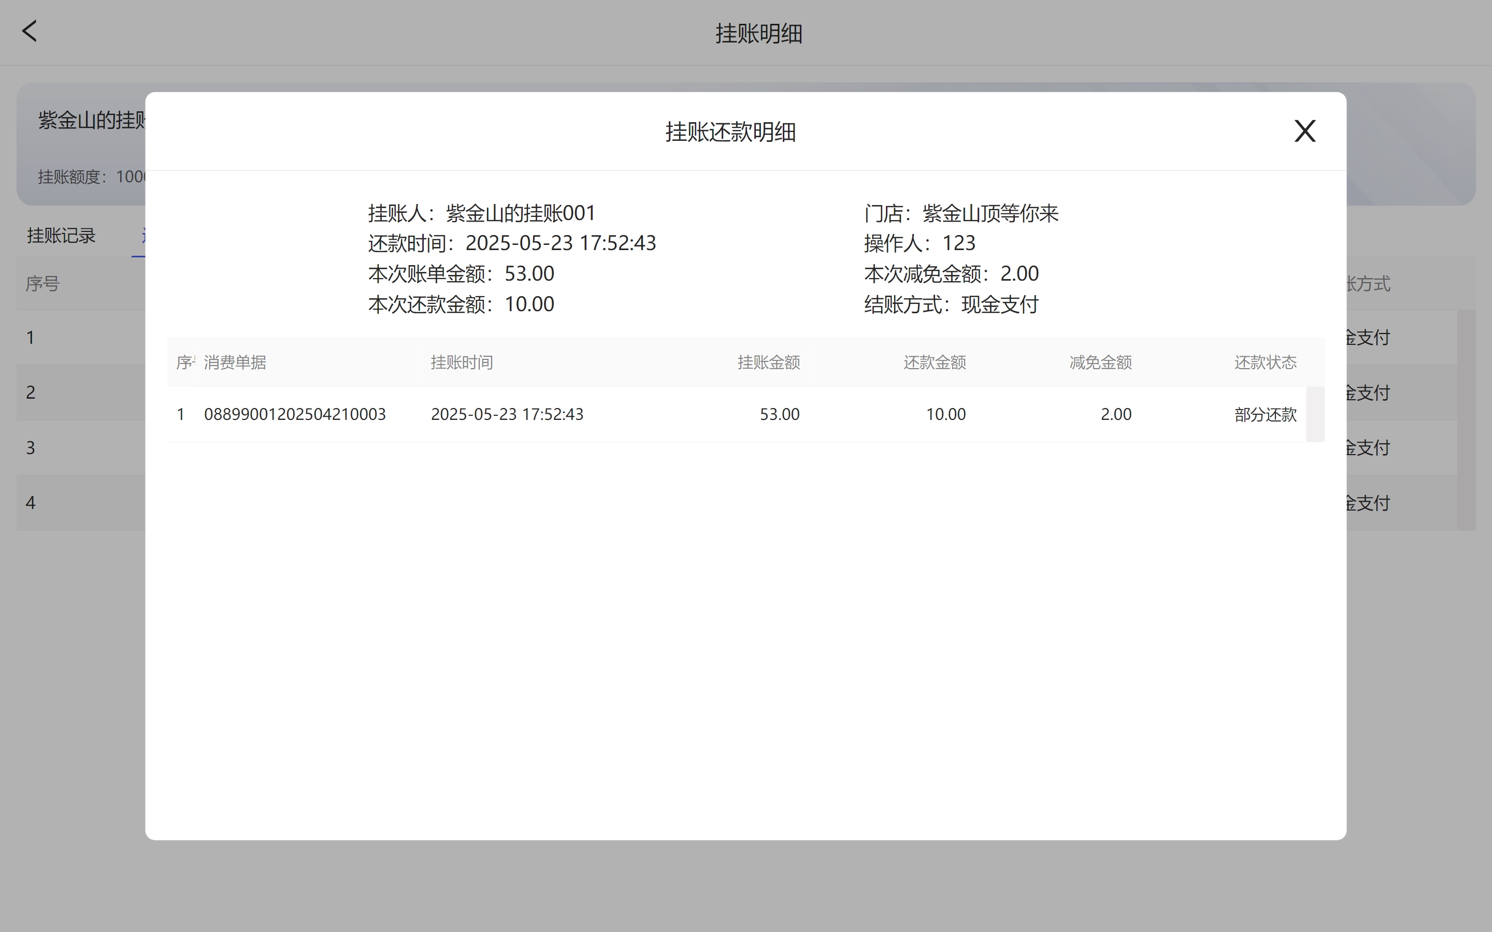
Task: Click the 部分还款 status cell
Action: pos(1266,414)
